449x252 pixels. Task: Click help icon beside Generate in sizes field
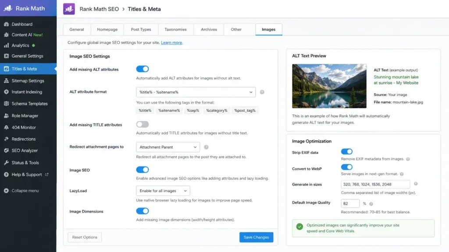416,184
